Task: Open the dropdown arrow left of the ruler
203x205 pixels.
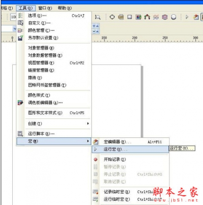Action: point(15,29)
